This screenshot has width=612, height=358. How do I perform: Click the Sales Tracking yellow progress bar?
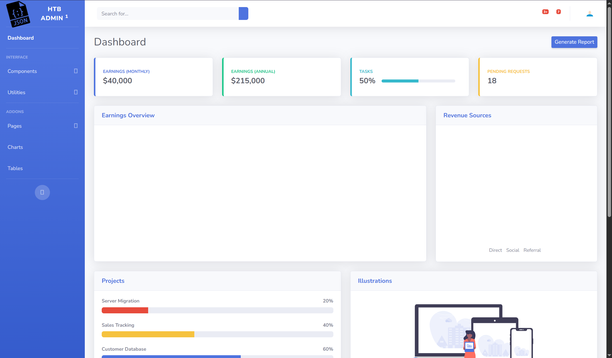point(148,334)
